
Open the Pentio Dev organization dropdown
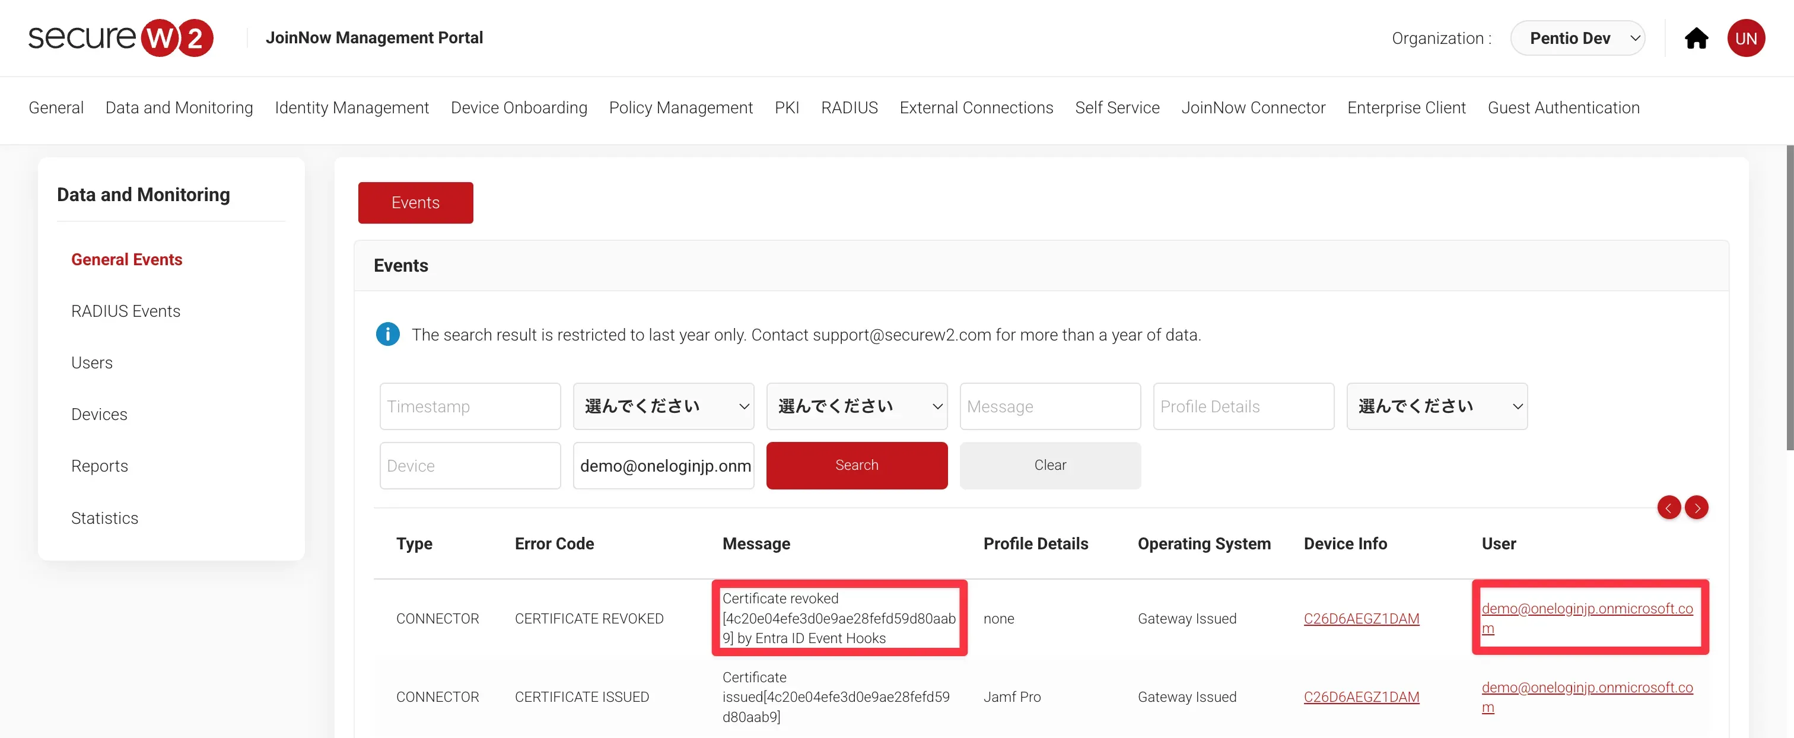tap(1577, 39)
